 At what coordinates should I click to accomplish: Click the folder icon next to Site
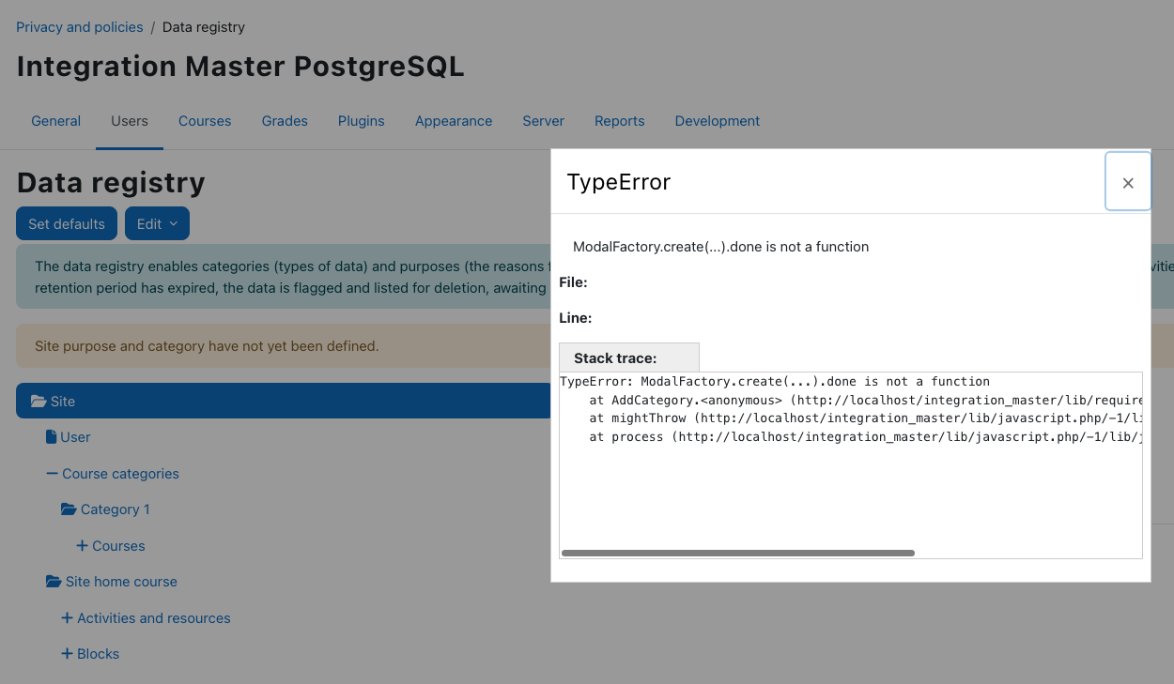pyautogui.click(x=39, y=401)
